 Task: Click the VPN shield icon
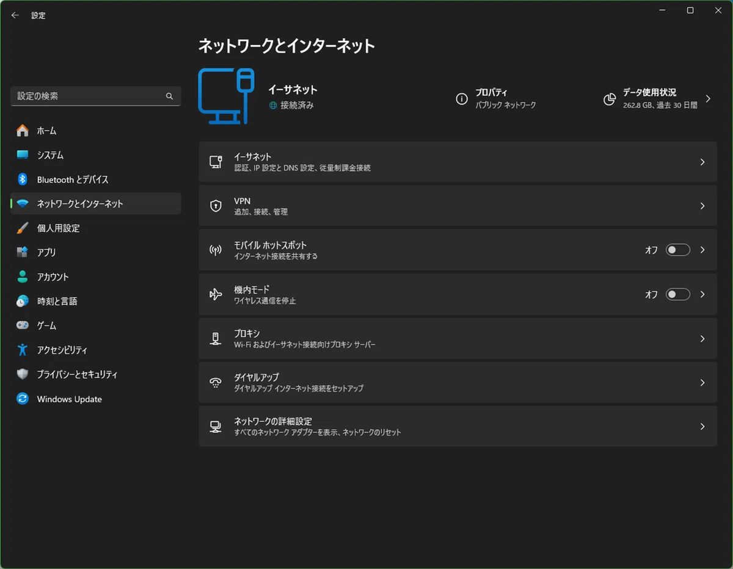click(216, 206)
